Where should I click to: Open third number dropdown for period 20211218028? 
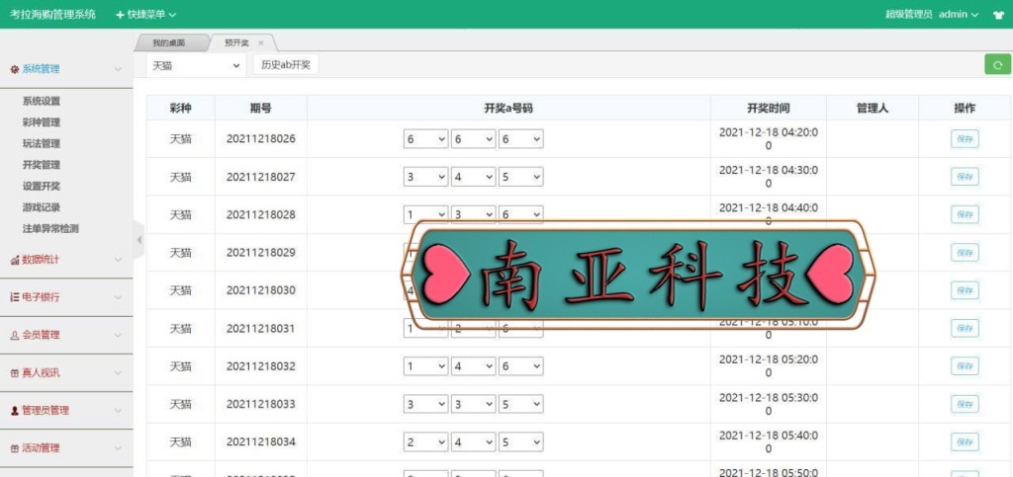click(x=520, y=214)
